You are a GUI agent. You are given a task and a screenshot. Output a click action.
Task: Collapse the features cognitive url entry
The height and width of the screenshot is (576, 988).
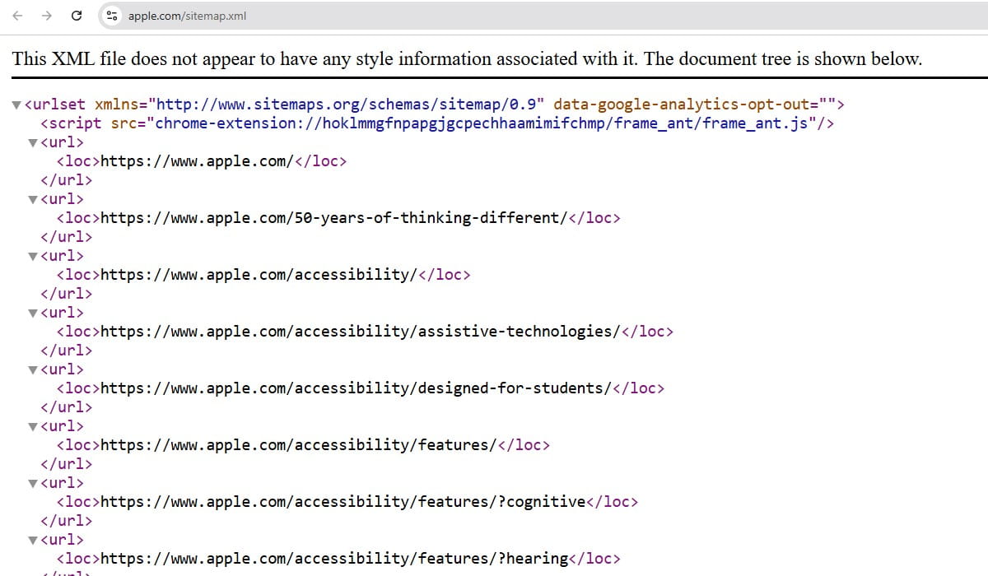click(31, 482)
